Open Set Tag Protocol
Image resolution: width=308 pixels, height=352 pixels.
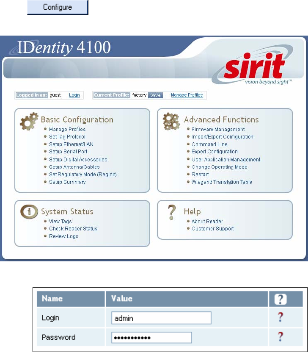tap(67, 137)
